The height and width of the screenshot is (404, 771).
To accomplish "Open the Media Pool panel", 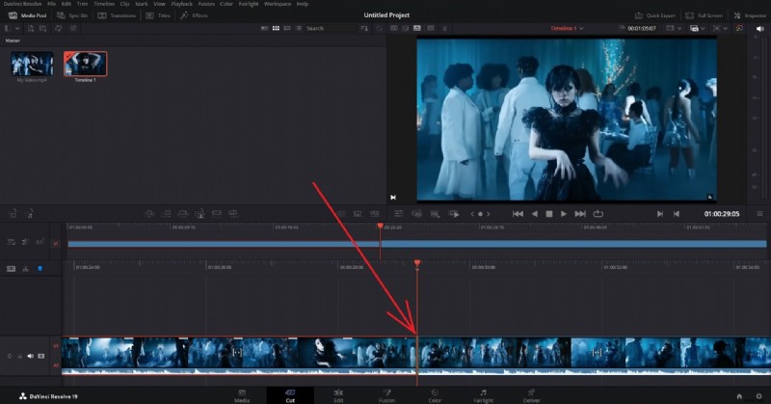I will click(27, 15).
